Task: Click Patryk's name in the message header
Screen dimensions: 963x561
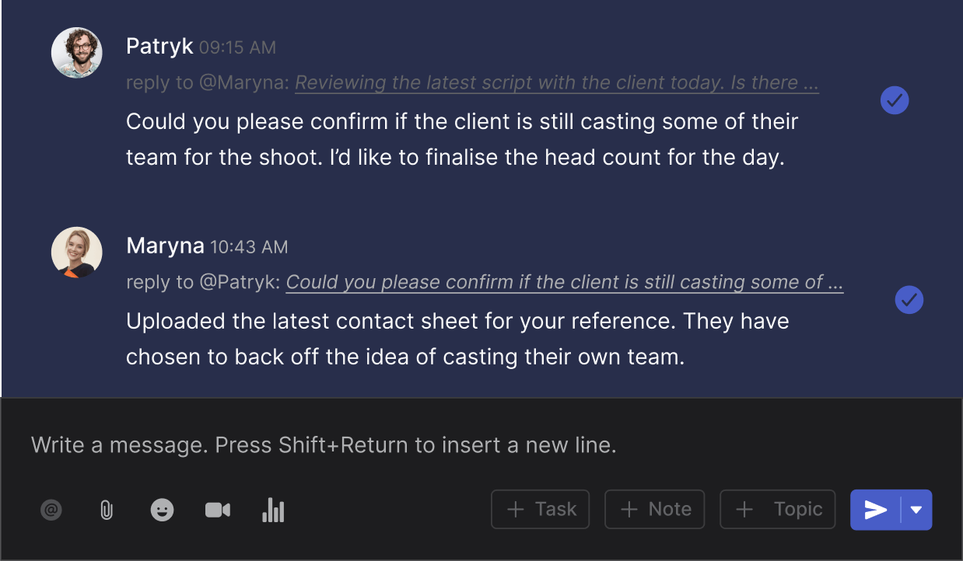Action: coord(159,47)
